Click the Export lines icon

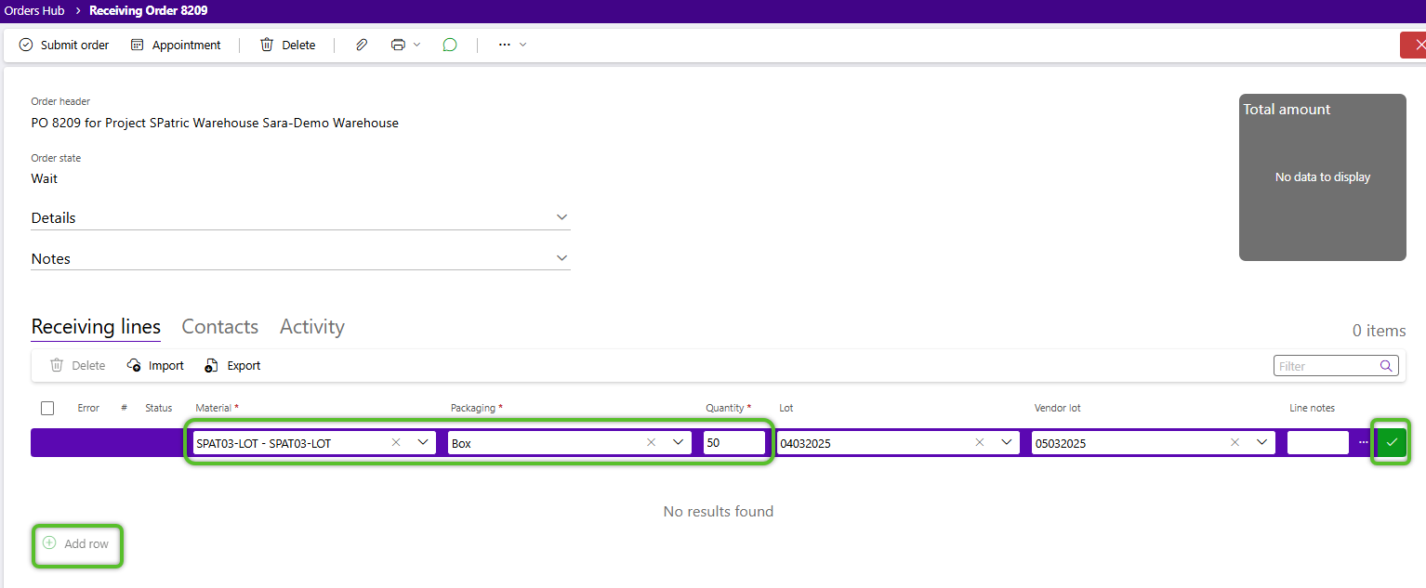[212, 366]
